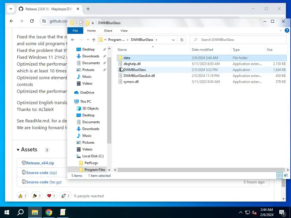React with thumbs up
Viewport: 291px width, 218px height.
(23, 196)
